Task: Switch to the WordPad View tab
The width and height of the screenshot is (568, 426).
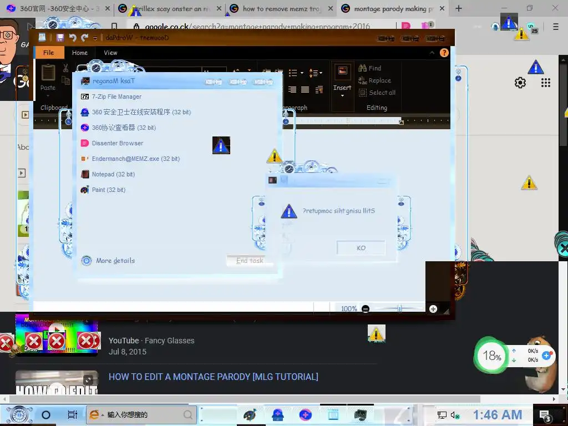Action: tap(110, 53)
